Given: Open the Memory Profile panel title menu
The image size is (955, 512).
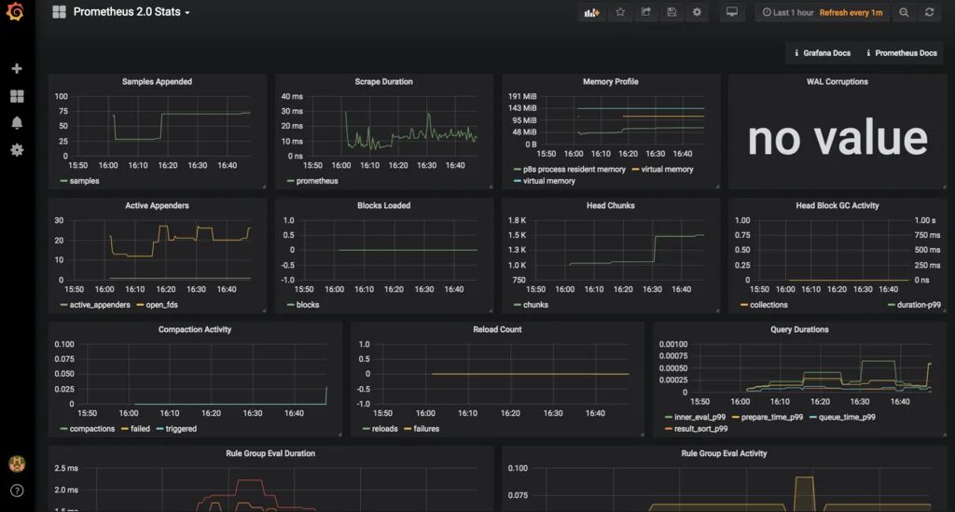Looking at the screenshot, I should [610, 81].
